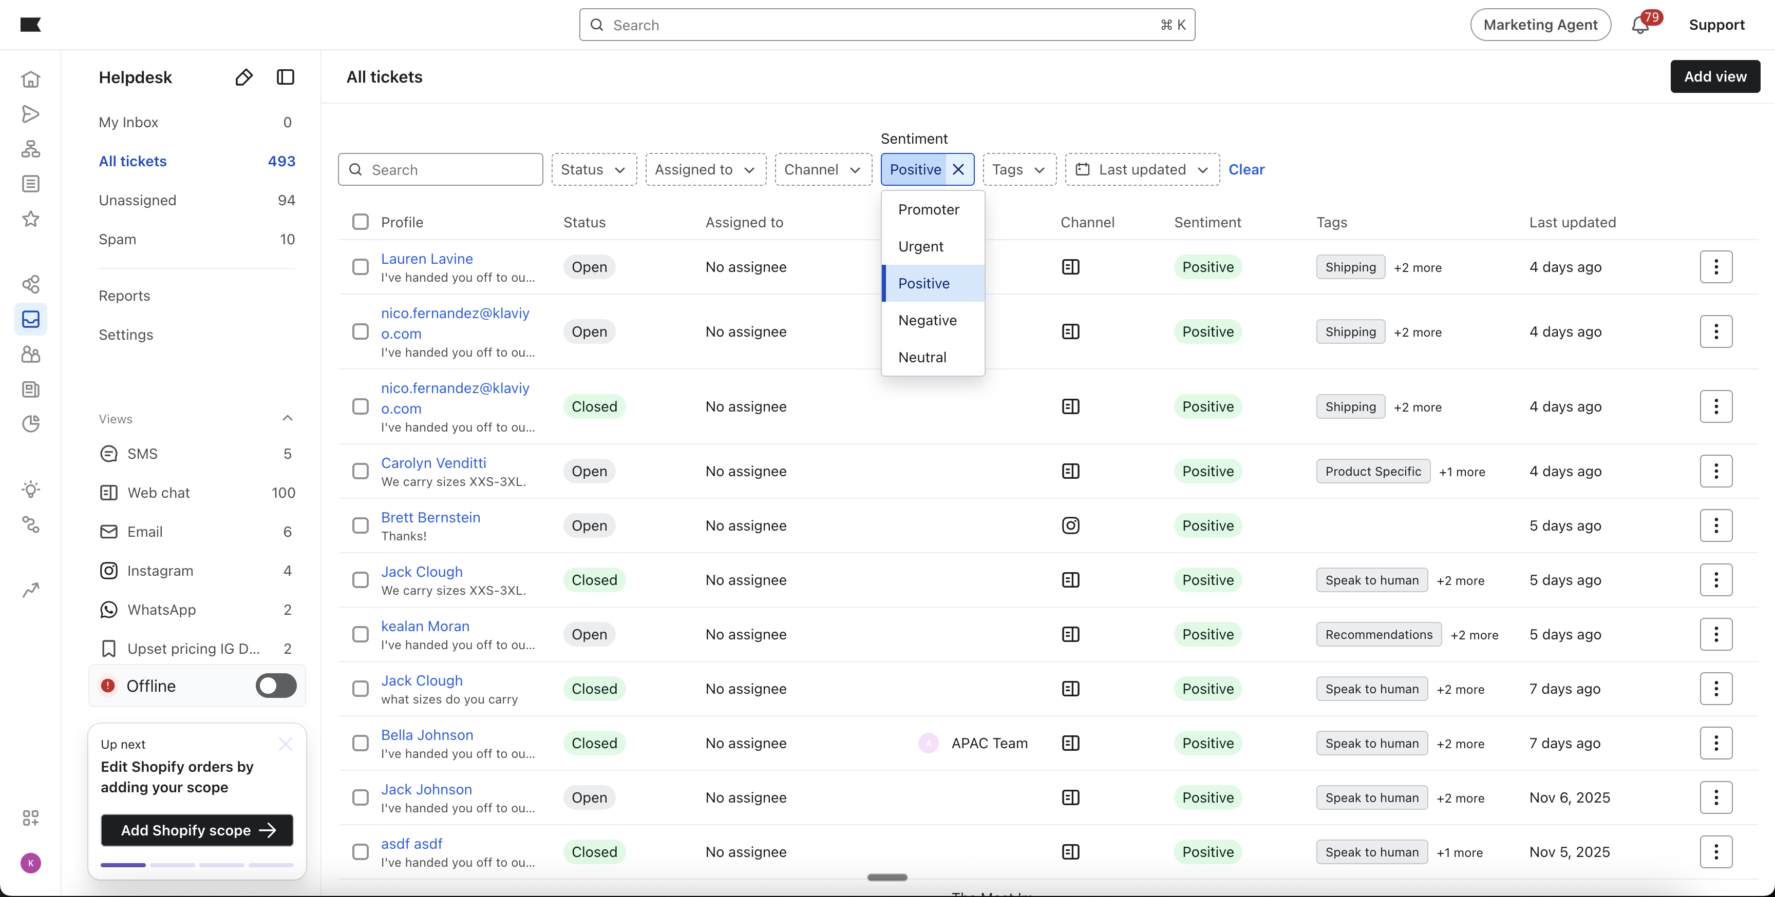The width and height of the screenshot is (1775, 897).
Task: Open the Unassigned tickets view
Action: click(138, 200)
